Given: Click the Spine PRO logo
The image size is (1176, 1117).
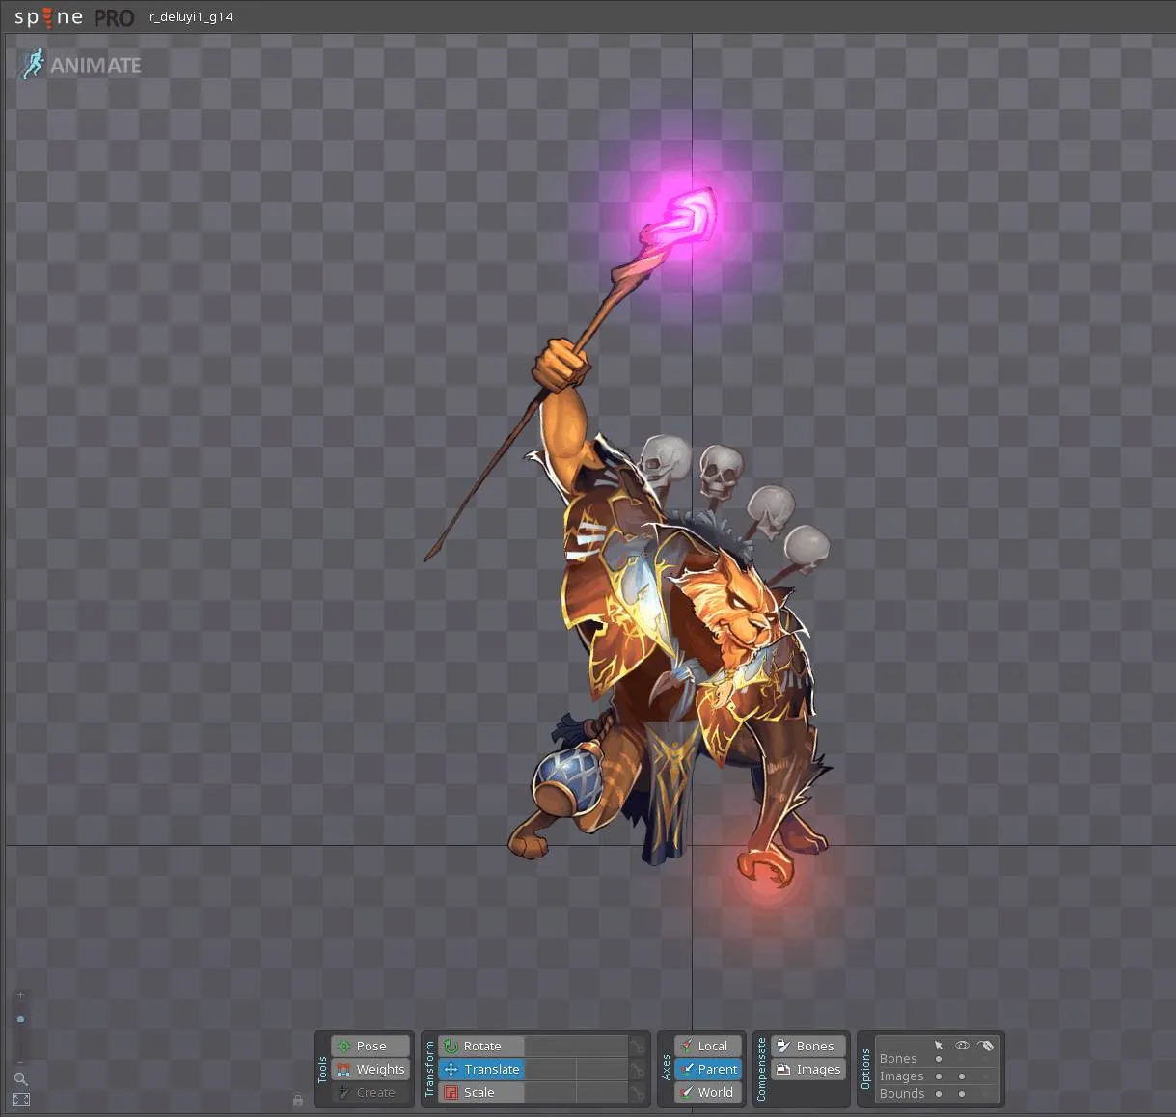Looking at the screenshot, I should click(74, 17).
